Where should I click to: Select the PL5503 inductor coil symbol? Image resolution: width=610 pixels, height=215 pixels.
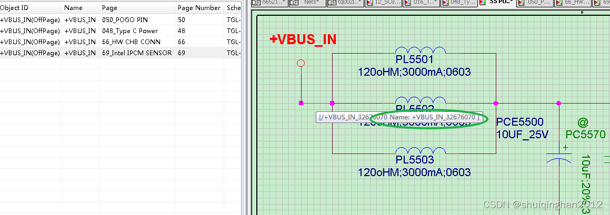click(x=421, y=150)
